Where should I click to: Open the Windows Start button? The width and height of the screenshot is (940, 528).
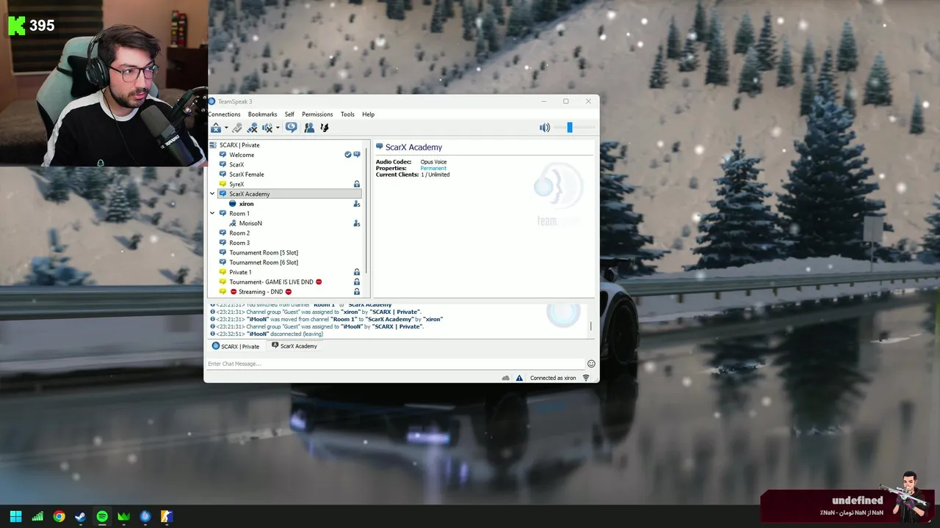[x=15, y=516]
